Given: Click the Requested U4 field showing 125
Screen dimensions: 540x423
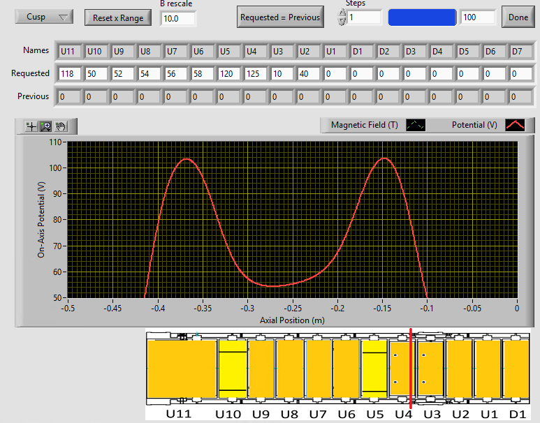Looking at the screenshot, I should tap(254, 73).
